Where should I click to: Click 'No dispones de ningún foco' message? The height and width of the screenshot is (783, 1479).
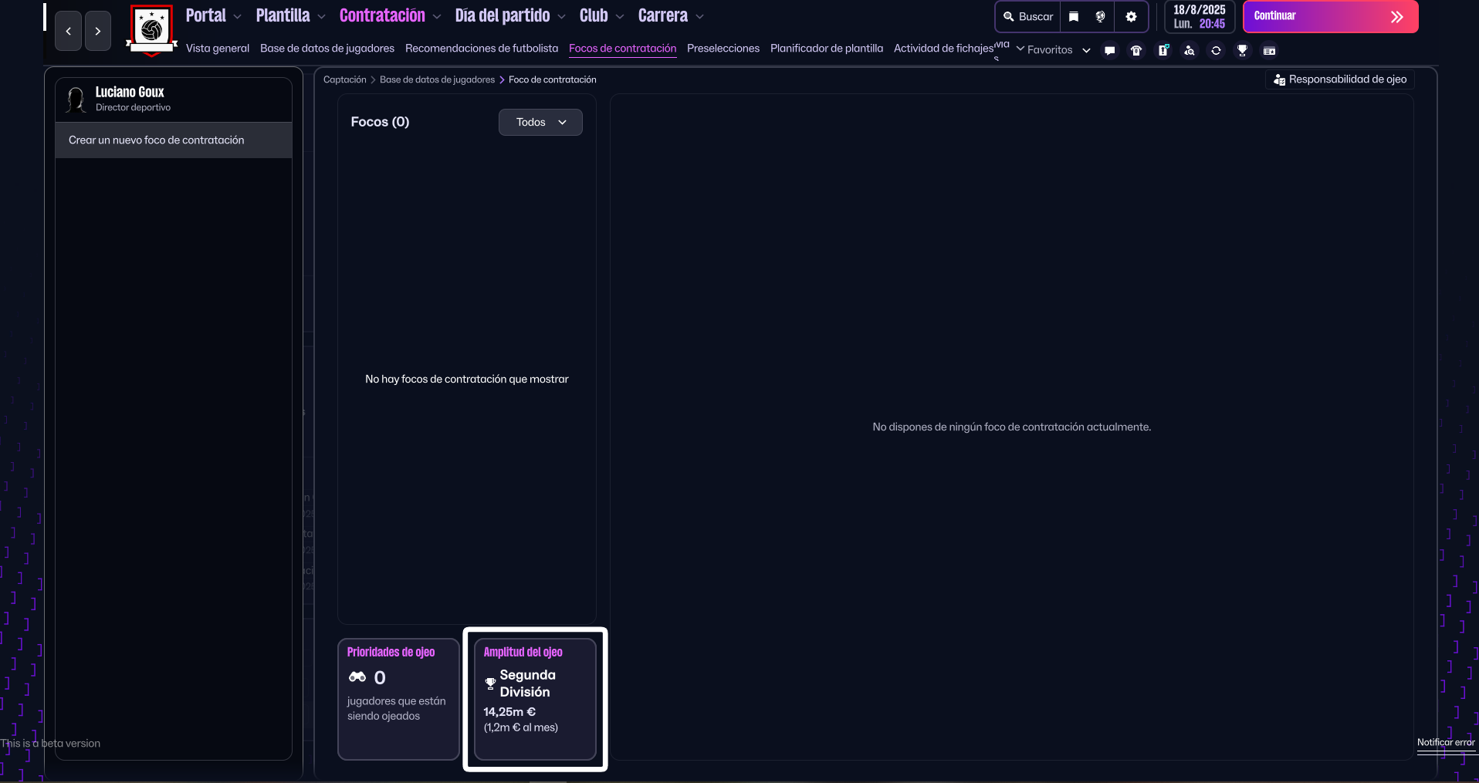(x=1012, y=427)
